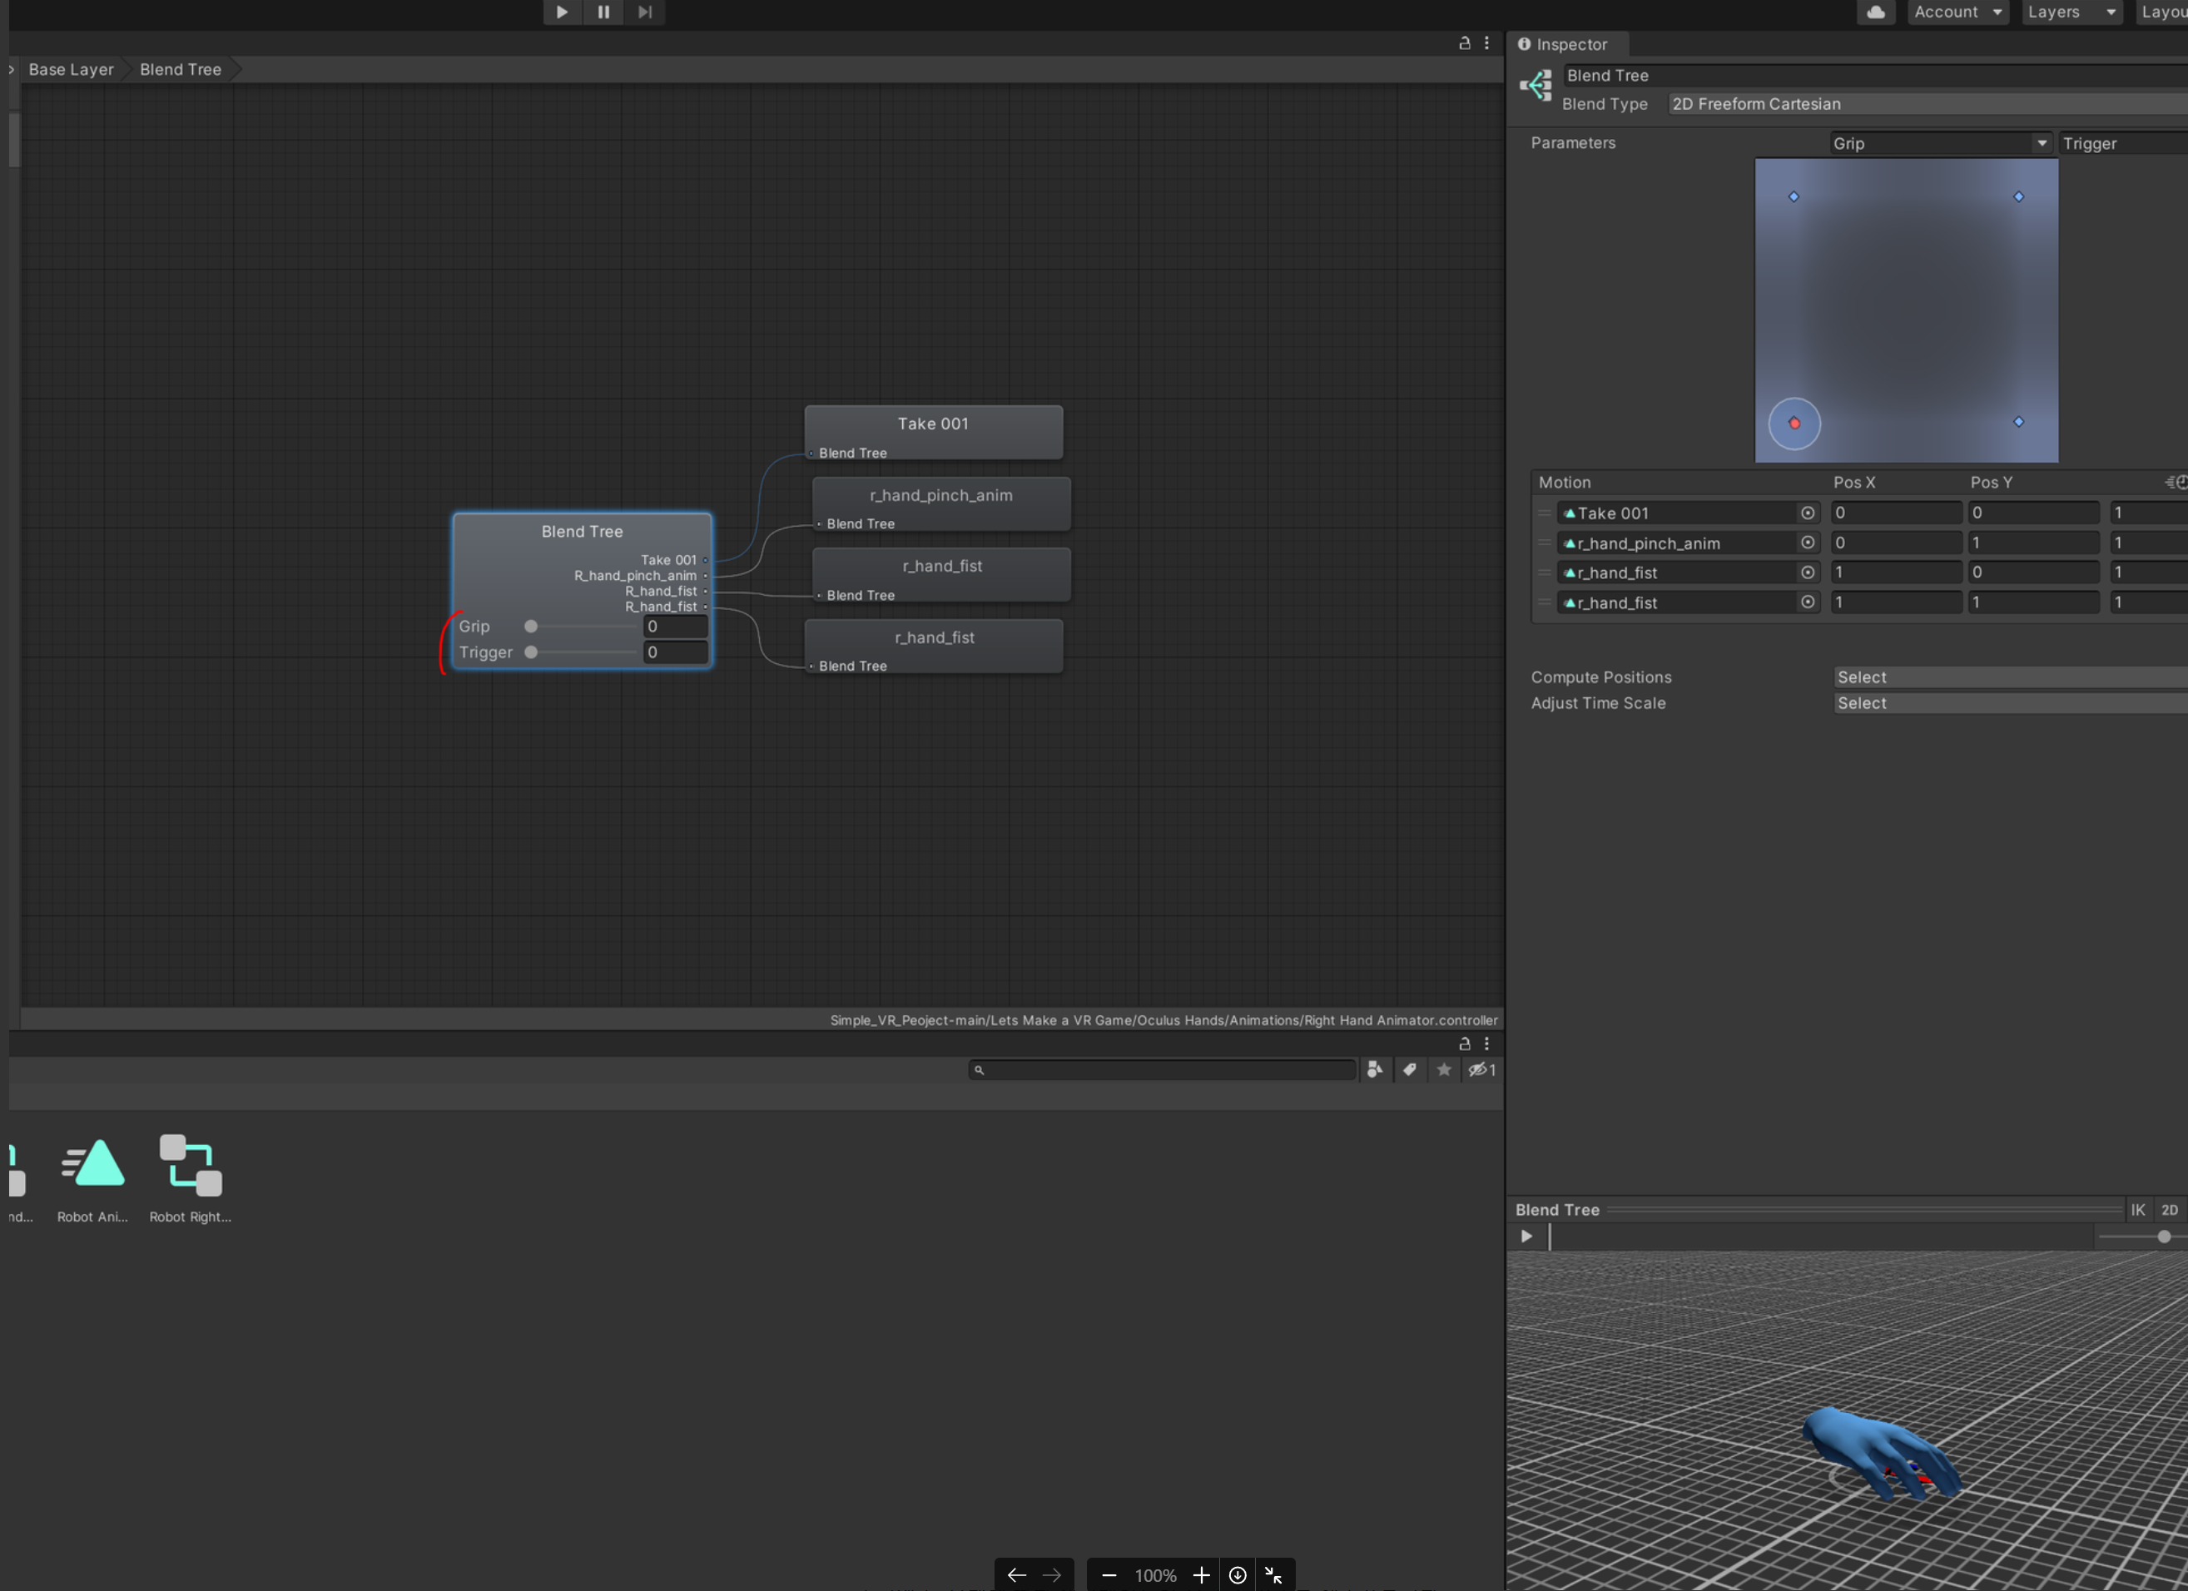This screenshot has width=2188, height=1591.
Task: Click the download circle icon
Action: pyautogui.click(x=1237, y=1574)
